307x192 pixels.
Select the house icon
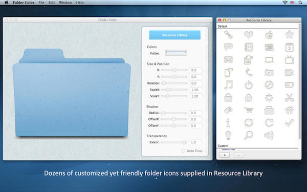click(x=290, y=110)
